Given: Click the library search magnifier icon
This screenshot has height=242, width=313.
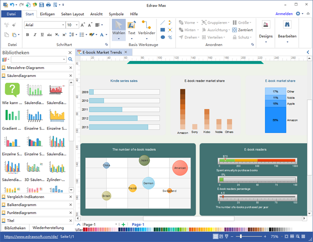Looking at the screenshot, I should click(70, 59).
